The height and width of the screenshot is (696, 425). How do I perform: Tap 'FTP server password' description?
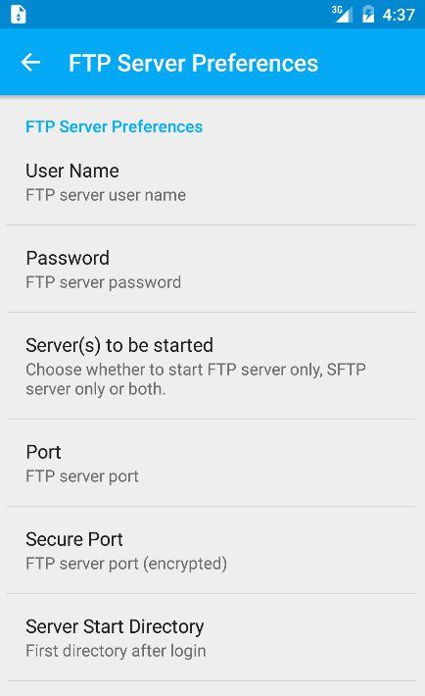pos(104,282)
